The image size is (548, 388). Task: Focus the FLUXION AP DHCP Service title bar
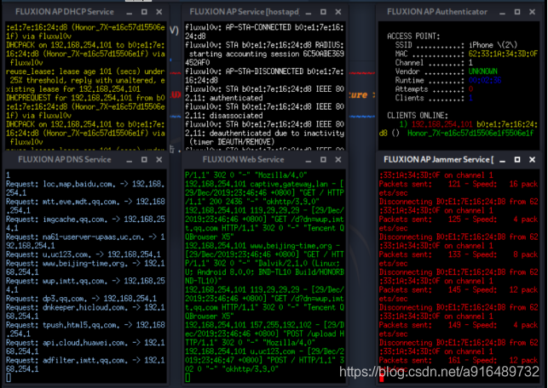[x=64, y=12]
